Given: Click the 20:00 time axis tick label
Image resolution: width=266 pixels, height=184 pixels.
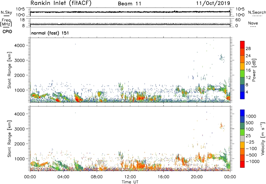Looking at the screenshot, I should click(x=197, y=177).
